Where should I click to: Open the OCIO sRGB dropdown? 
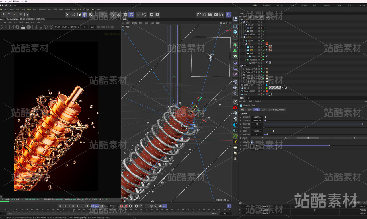(x=62, y=27)
